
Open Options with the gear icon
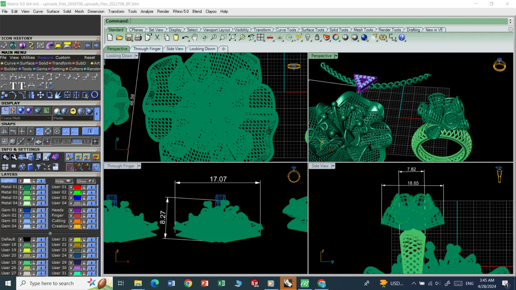point(383,37)
